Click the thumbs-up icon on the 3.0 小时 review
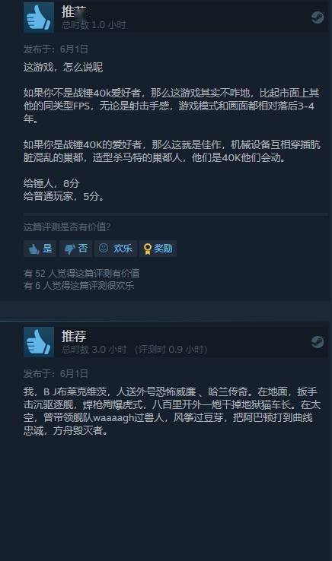The height and width of the screenshot is (561, 332). 39,341
